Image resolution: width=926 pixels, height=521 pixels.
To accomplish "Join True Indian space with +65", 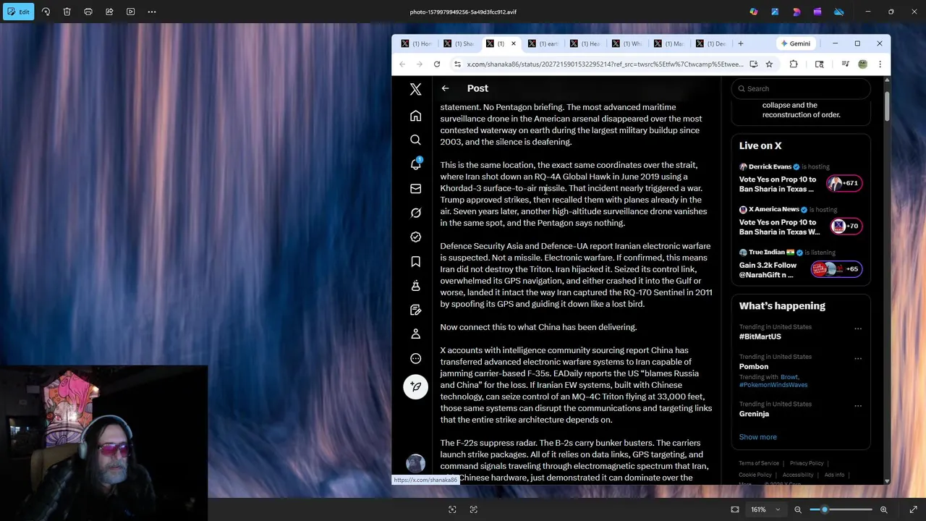I will [x=836, y=269].
